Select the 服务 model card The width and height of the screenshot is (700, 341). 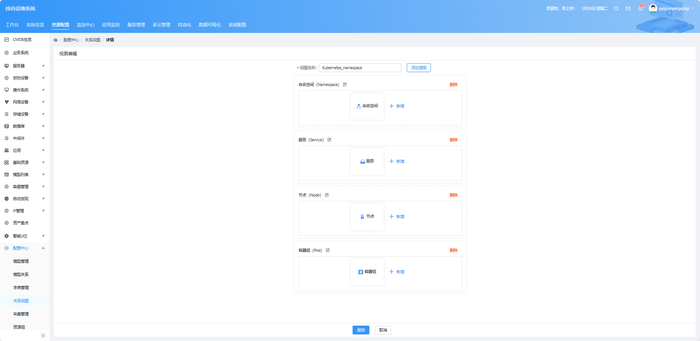[367, 161]
